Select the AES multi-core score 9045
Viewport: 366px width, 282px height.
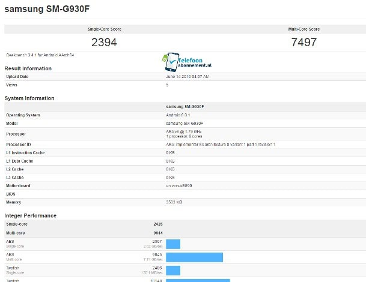pos(157,254)
